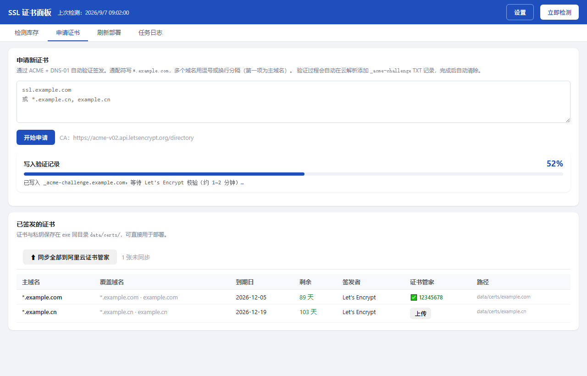This screenshot has width=587, height=376.
Task: Click the upload arrow icon on sync button
Action: tap(33, 257)
